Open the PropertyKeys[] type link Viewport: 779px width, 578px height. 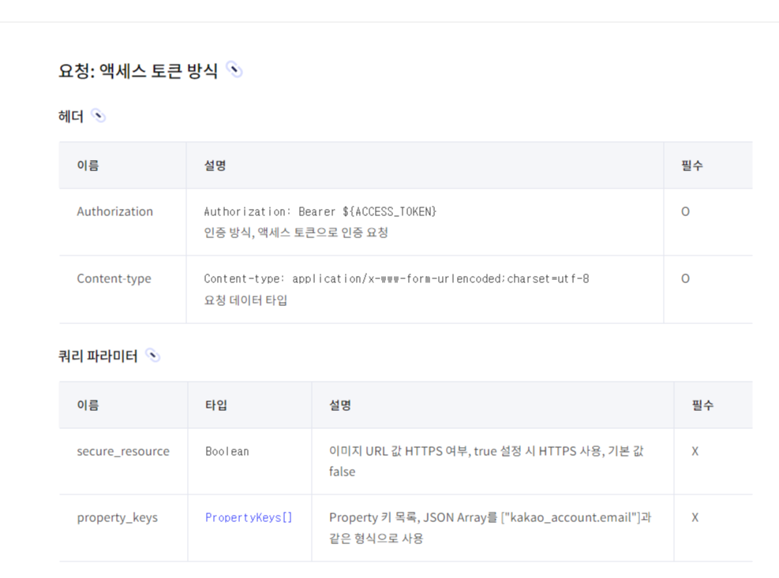coord(249,517)
